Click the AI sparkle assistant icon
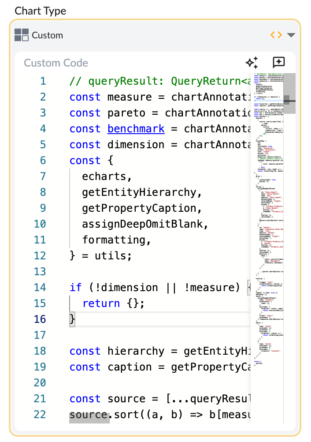 click(x=252, y=63)
